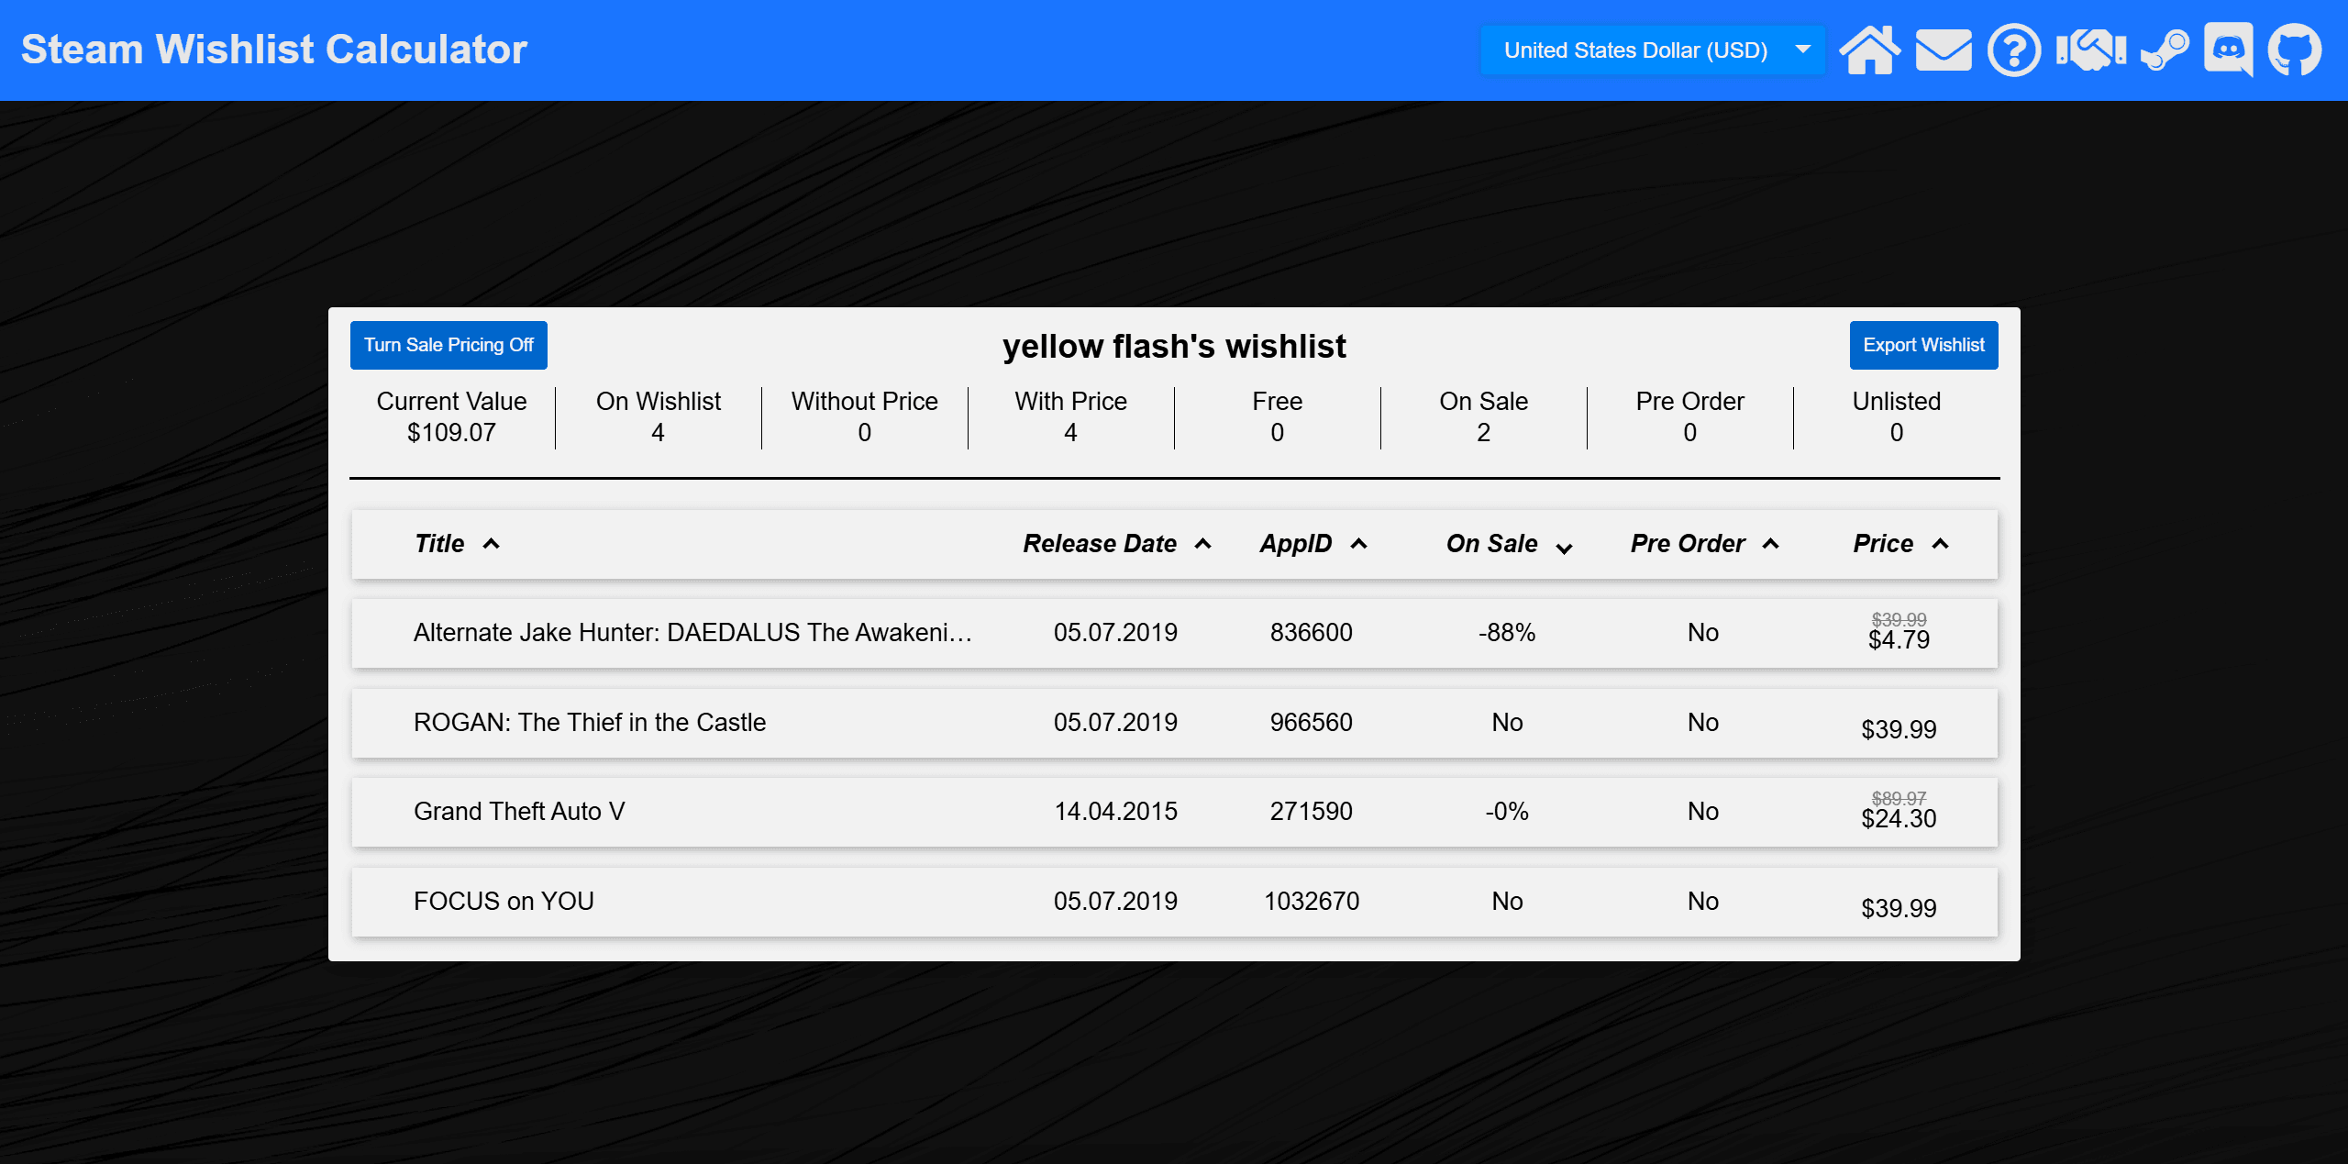Open the Steam logo icon

pos(2165,50)
